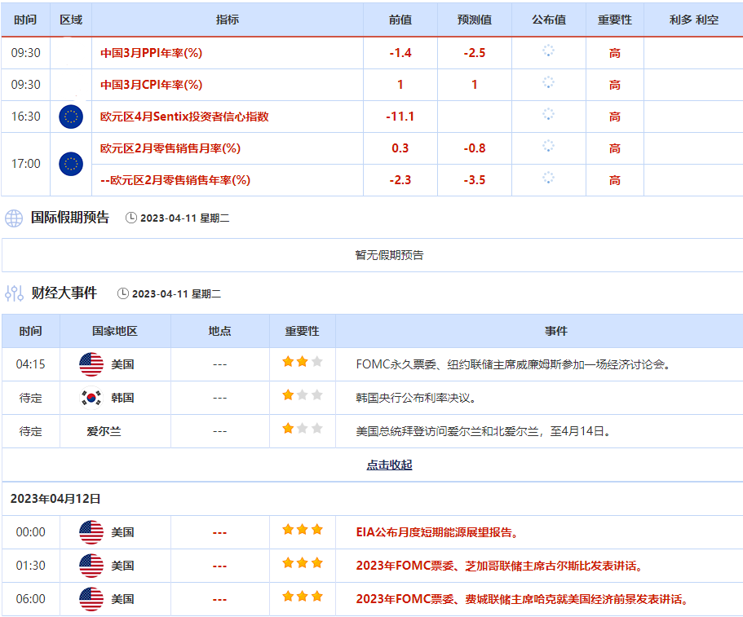Click the star rating for 韩国央行 rate decision
The image size is (743, 617).
click(302, 395)
